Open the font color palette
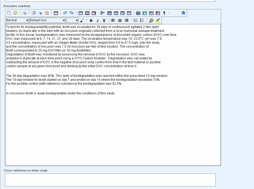This screenshot has height=189, width=254. tap(151, 20)
